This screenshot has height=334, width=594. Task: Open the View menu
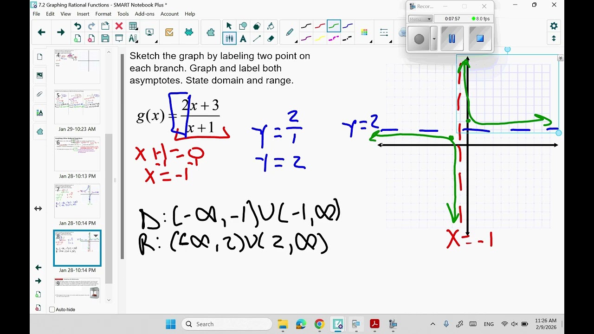(66, 14)
